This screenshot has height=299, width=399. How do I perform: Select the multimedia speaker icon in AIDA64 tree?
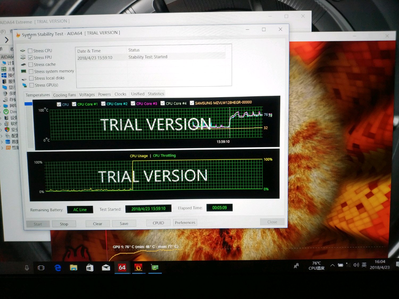(x=5, y=94)
